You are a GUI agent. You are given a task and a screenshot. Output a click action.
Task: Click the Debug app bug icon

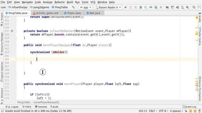tap(141, 7)
